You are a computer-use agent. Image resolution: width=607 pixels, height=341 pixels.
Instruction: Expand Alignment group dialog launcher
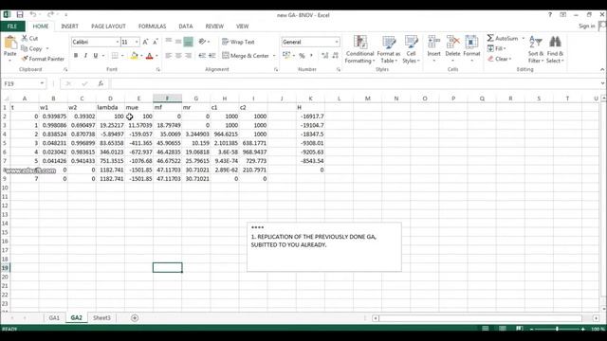pos(276,69)
